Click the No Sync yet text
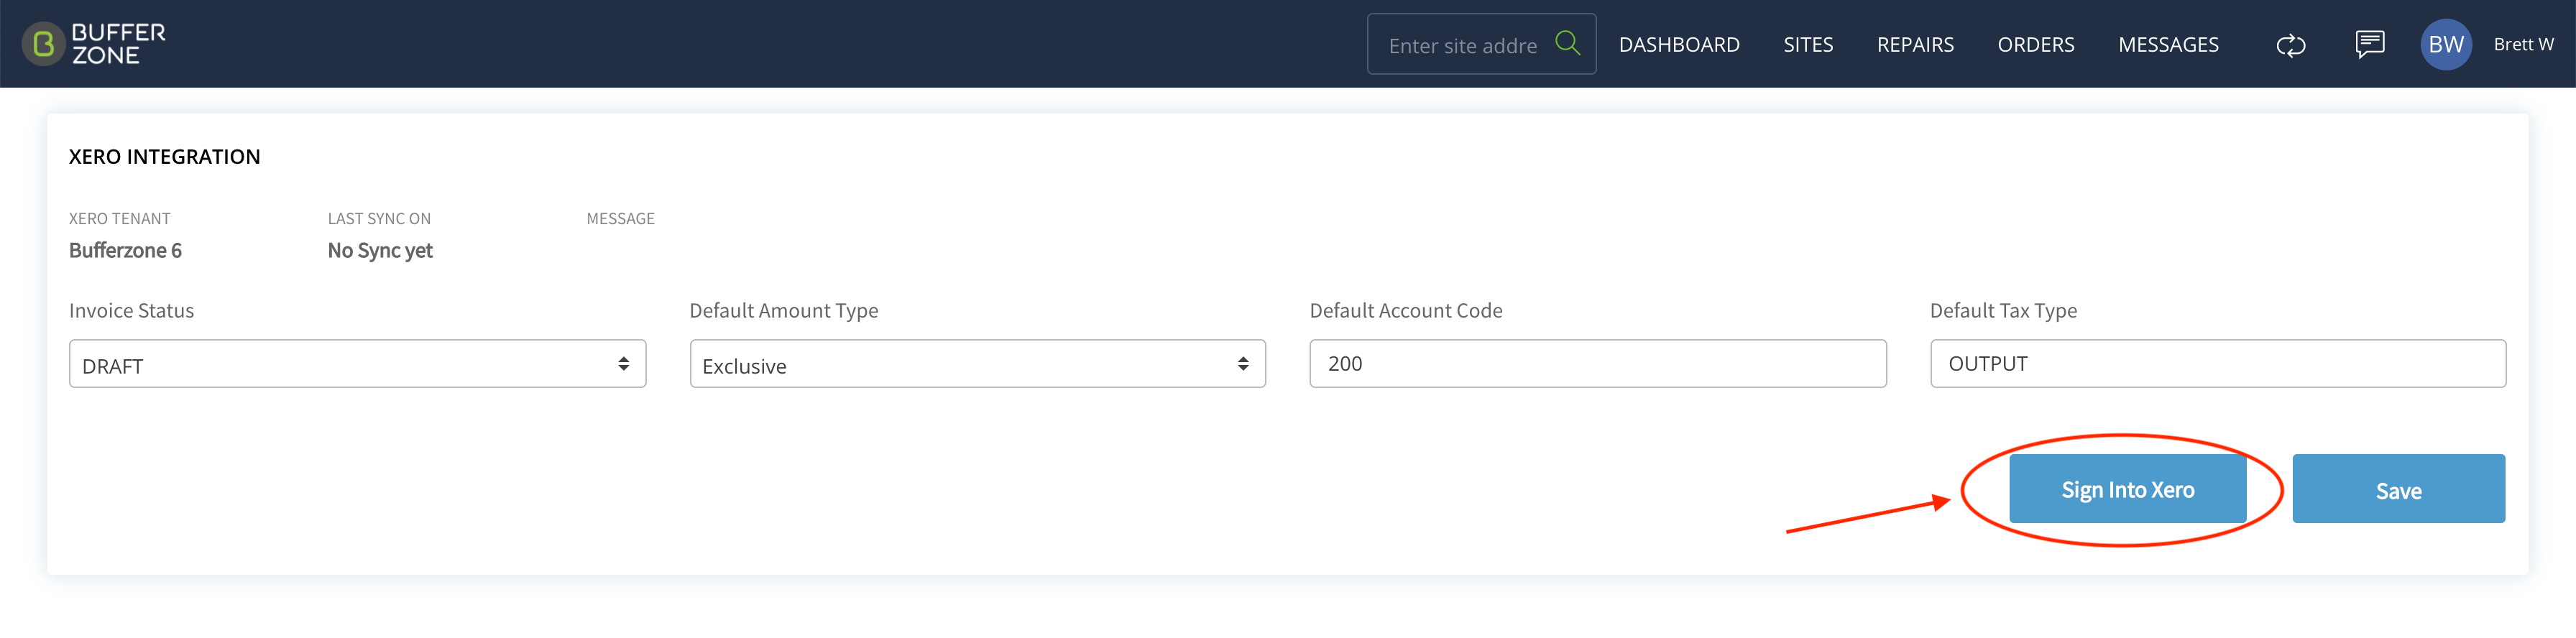2576x638 pixels. click(x=380, y=251)
